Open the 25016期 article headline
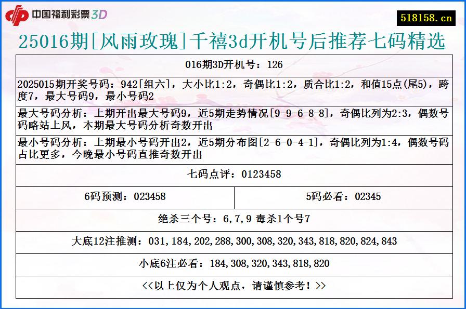Viewport: 466px width, 309px height. (233, 40)
